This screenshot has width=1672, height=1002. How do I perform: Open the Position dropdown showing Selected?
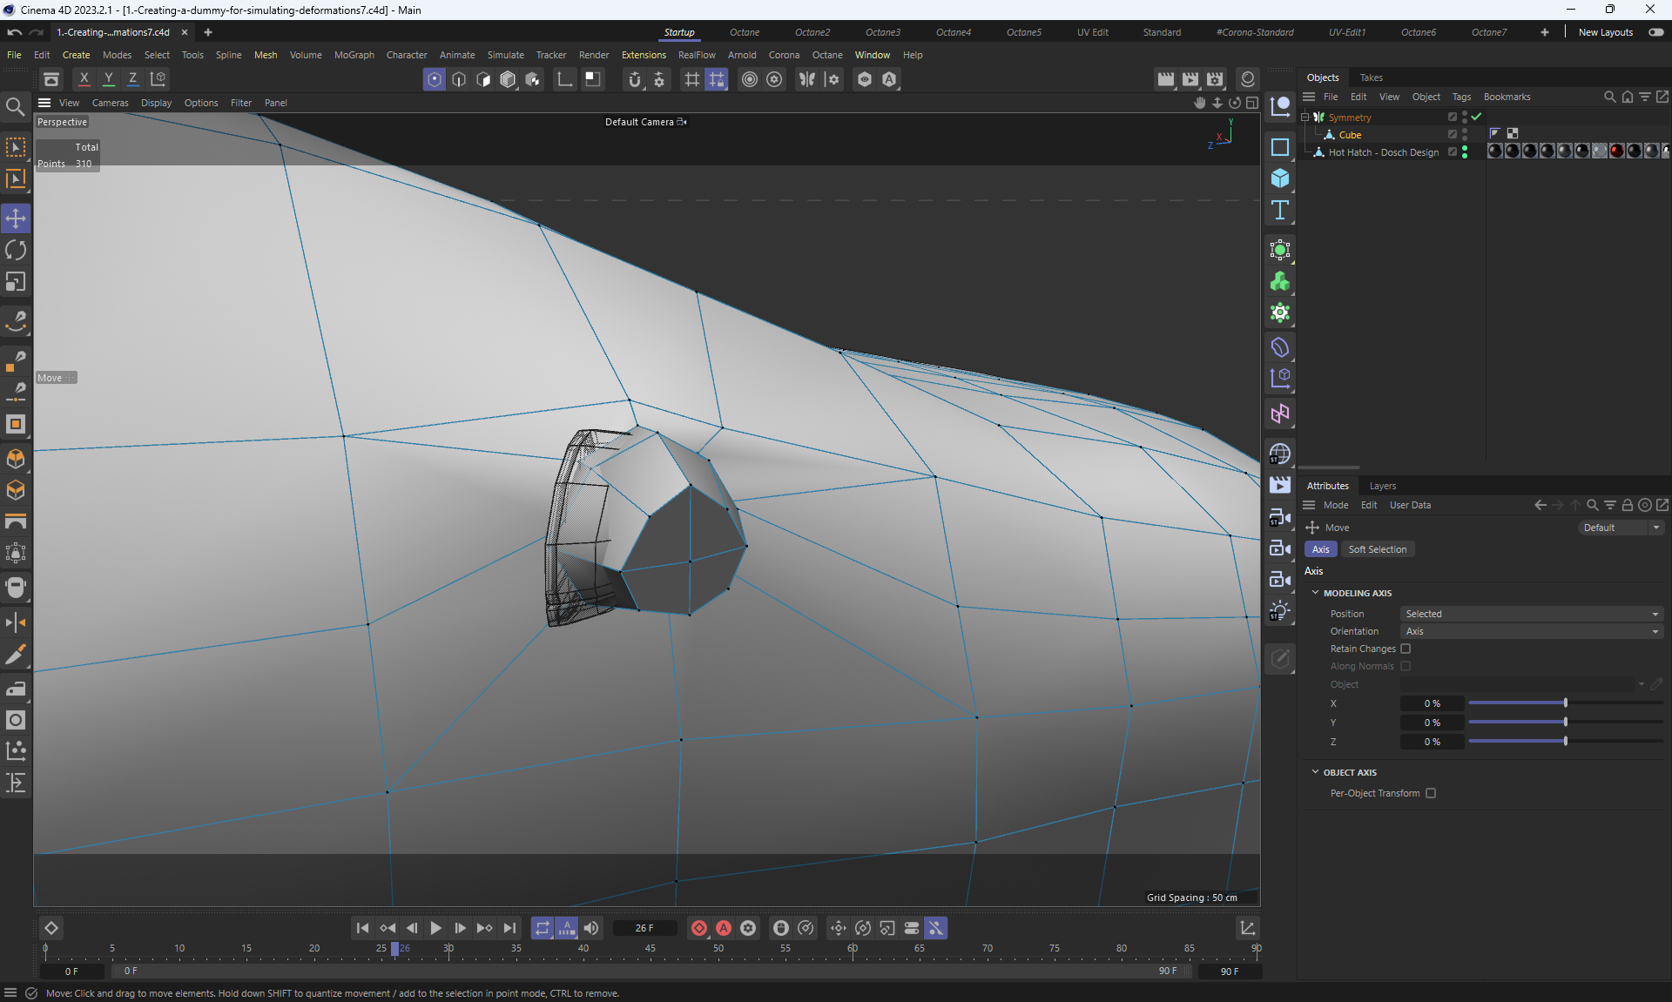coord(1531,614)
